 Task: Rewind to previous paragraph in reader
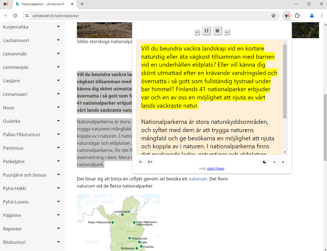[x=197, y=32]
